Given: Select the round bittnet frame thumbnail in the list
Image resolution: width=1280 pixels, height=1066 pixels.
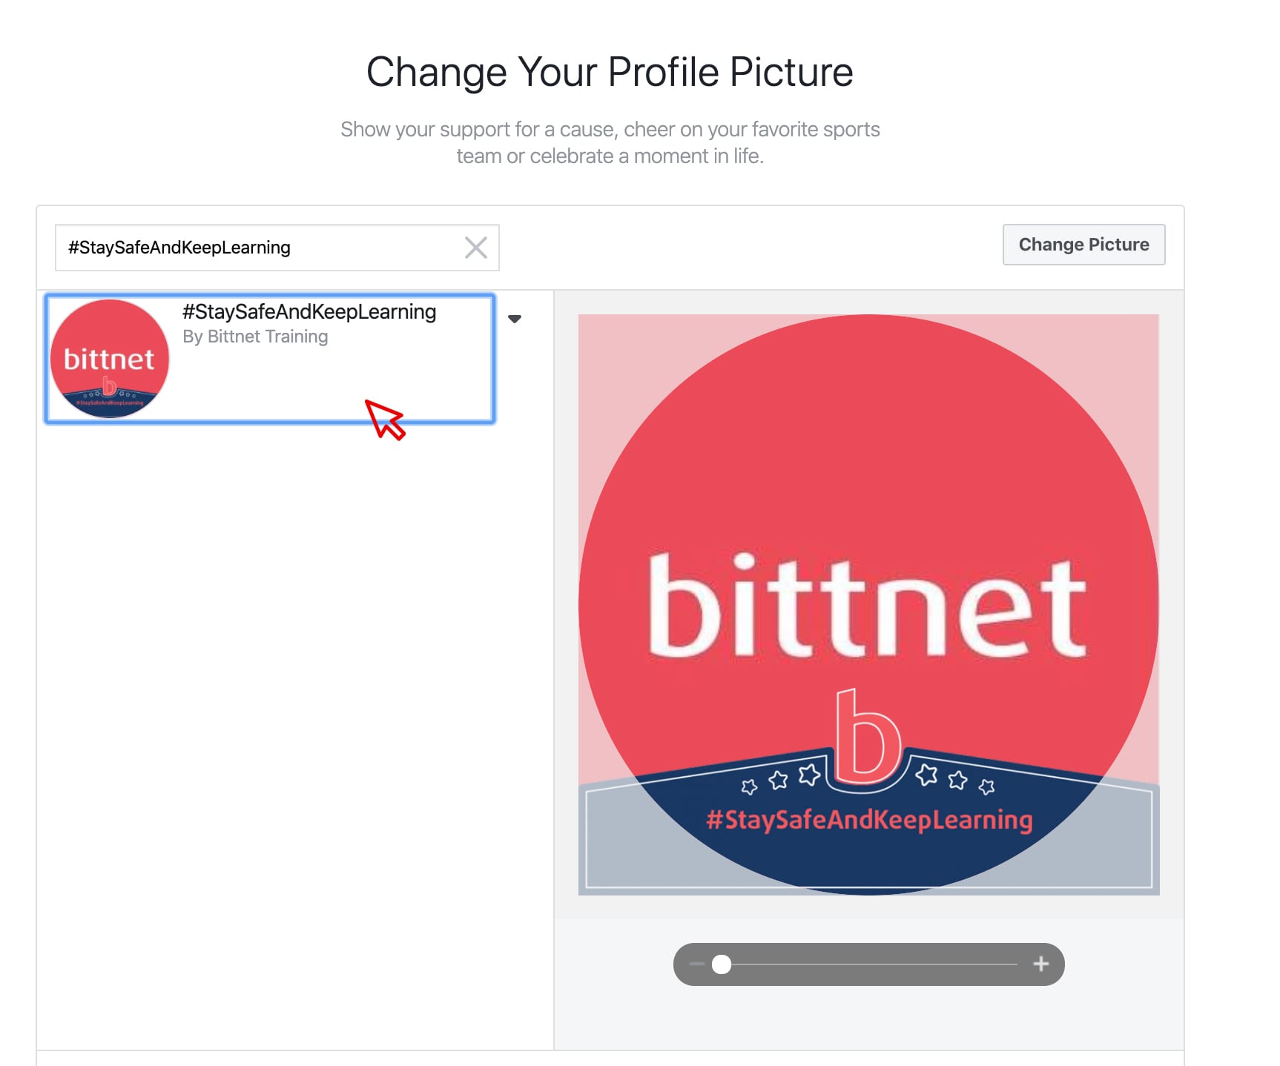Looking at the screenshot, I should 110,359.
